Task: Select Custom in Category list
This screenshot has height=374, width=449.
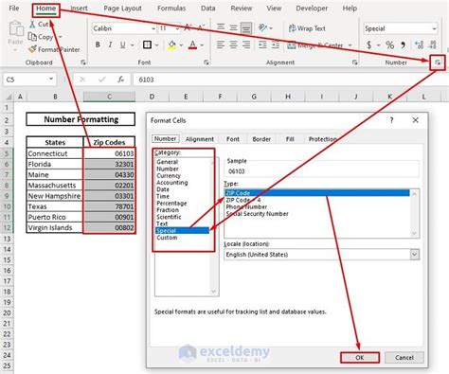Action: (x=167, y=238)
